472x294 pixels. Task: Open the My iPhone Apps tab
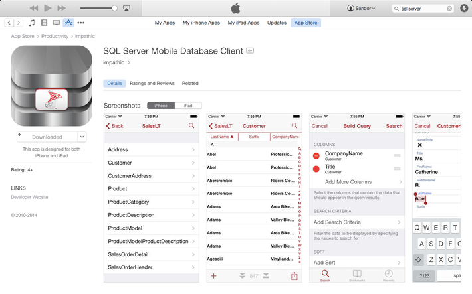pyautogui.click(x=201, y=23)
